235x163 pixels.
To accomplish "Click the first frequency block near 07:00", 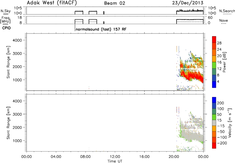I will tap(79, 21).
